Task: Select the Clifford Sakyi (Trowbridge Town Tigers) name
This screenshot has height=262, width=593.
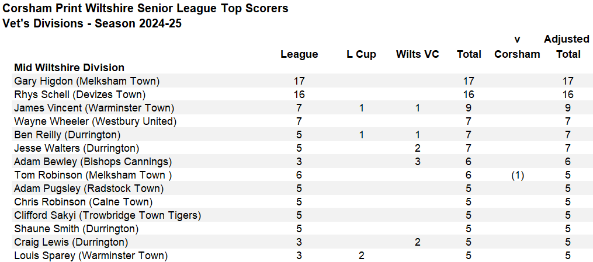Action: pos(107,215)
